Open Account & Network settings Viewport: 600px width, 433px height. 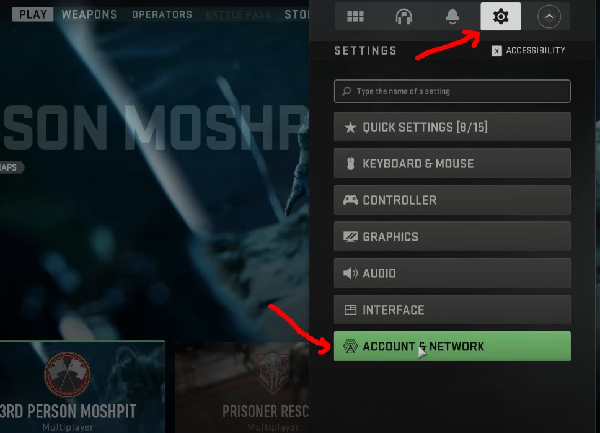pyautogui.click(x=452, y=346)
